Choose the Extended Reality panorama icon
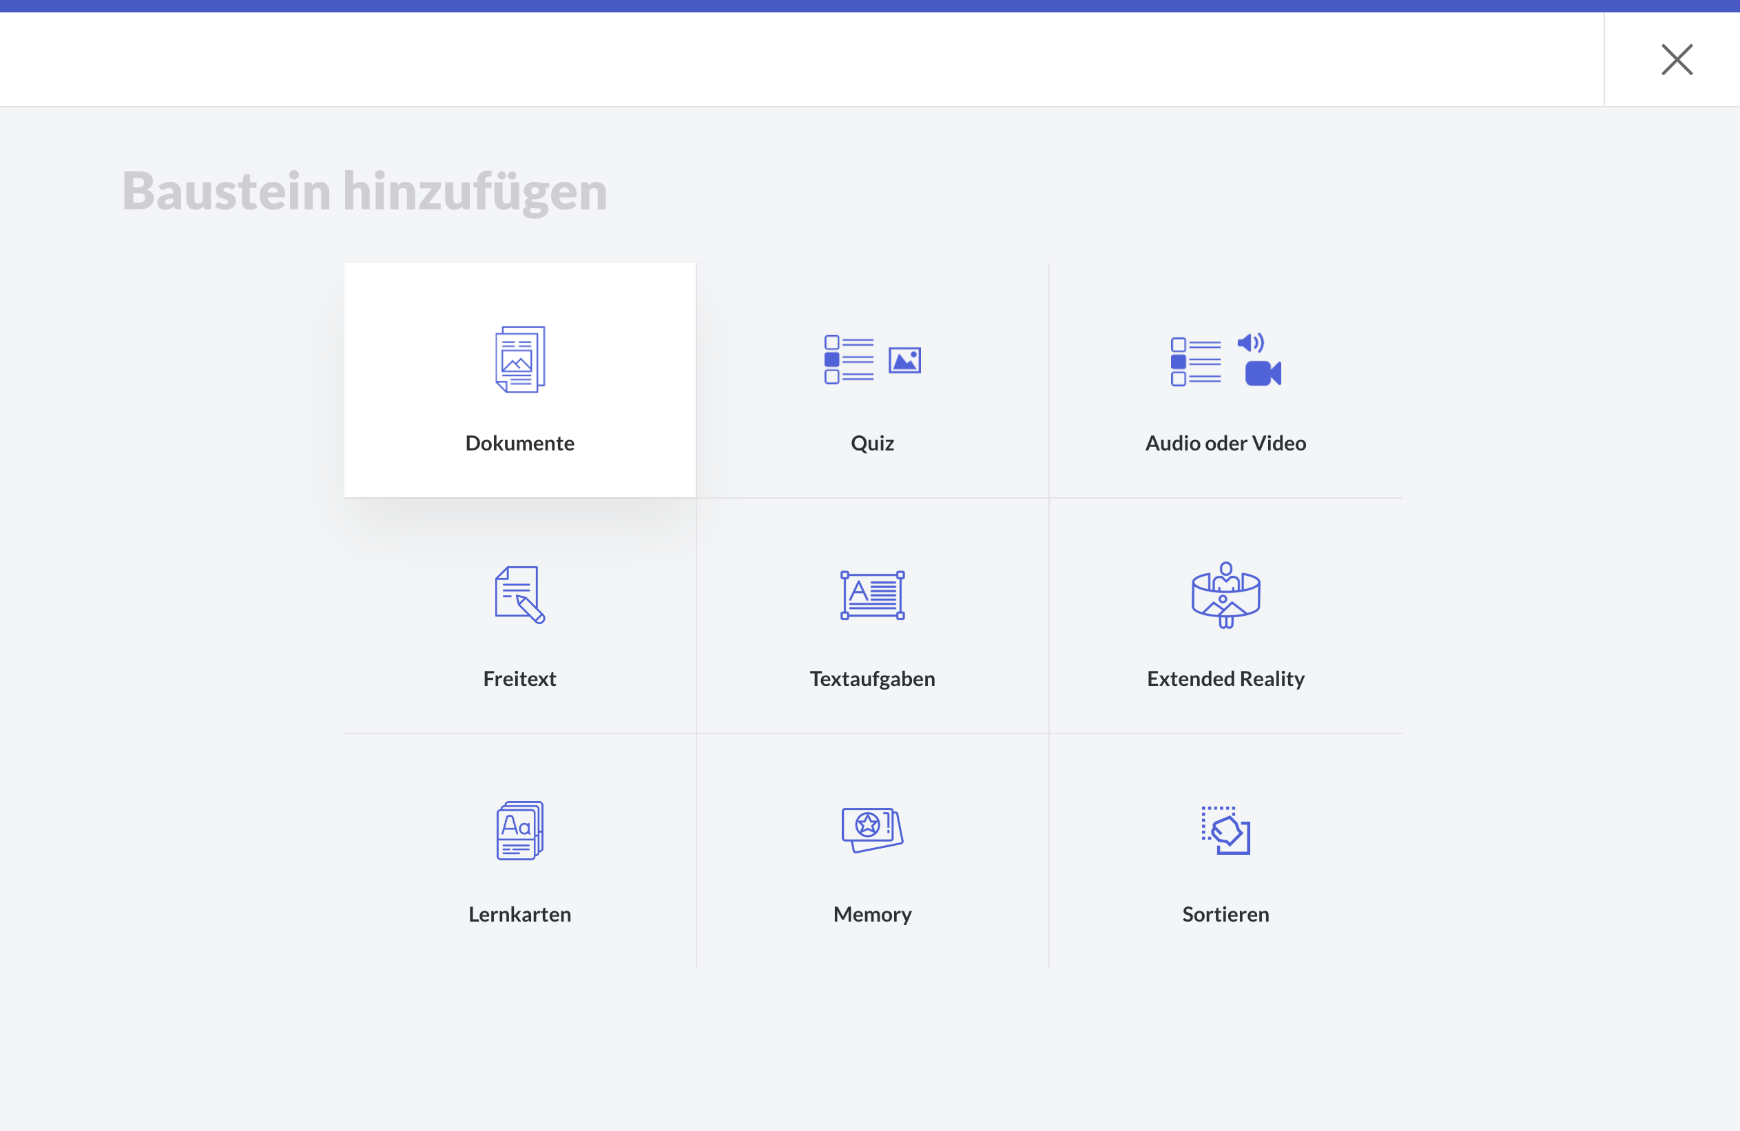The height and width of the screenshot is (1131, 1740). [1225, 594]
